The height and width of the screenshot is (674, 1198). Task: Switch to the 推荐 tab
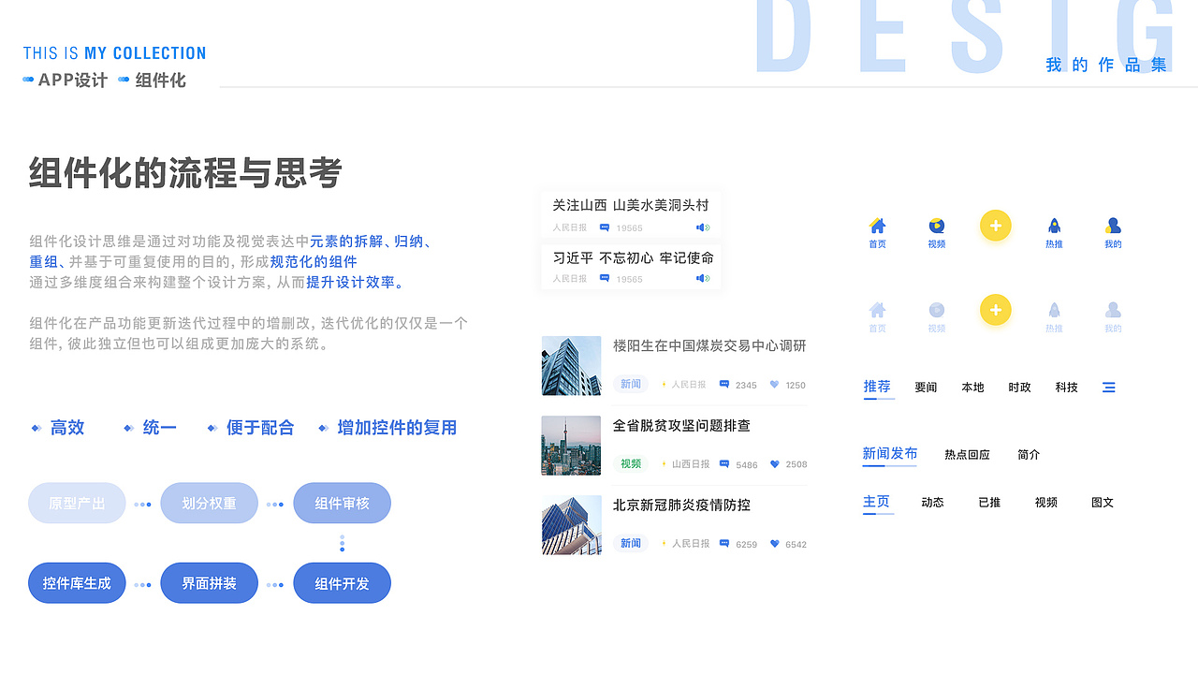pos(877,387)
